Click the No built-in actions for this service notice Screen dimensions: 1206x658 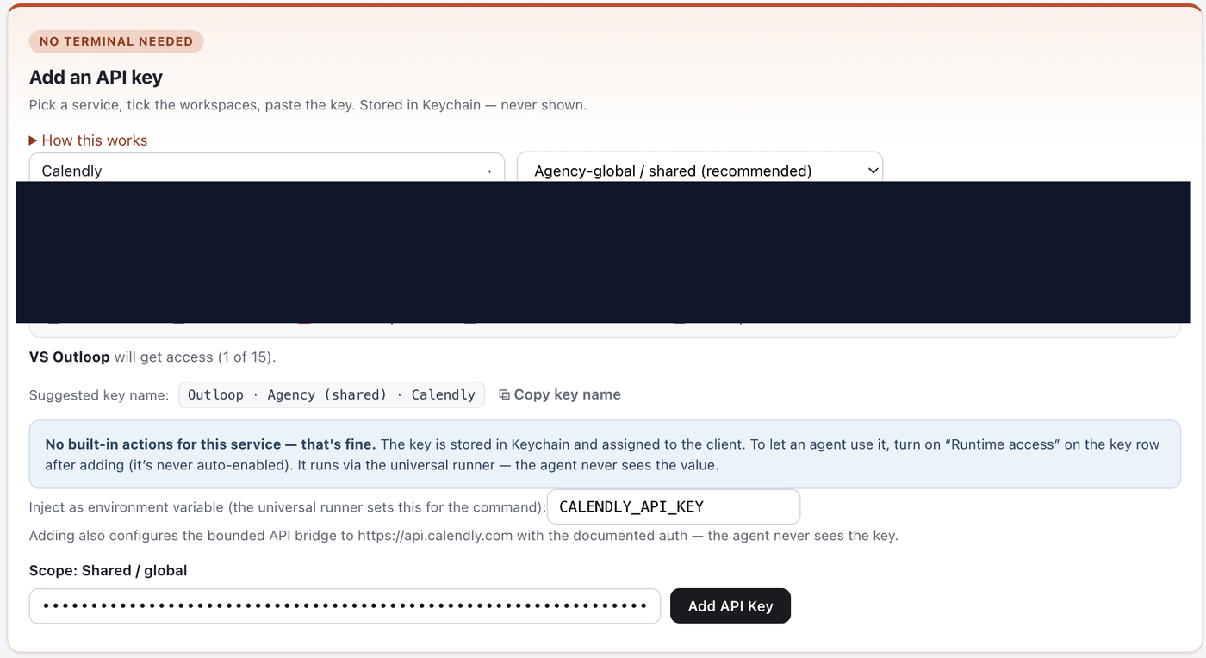point(605,455)
